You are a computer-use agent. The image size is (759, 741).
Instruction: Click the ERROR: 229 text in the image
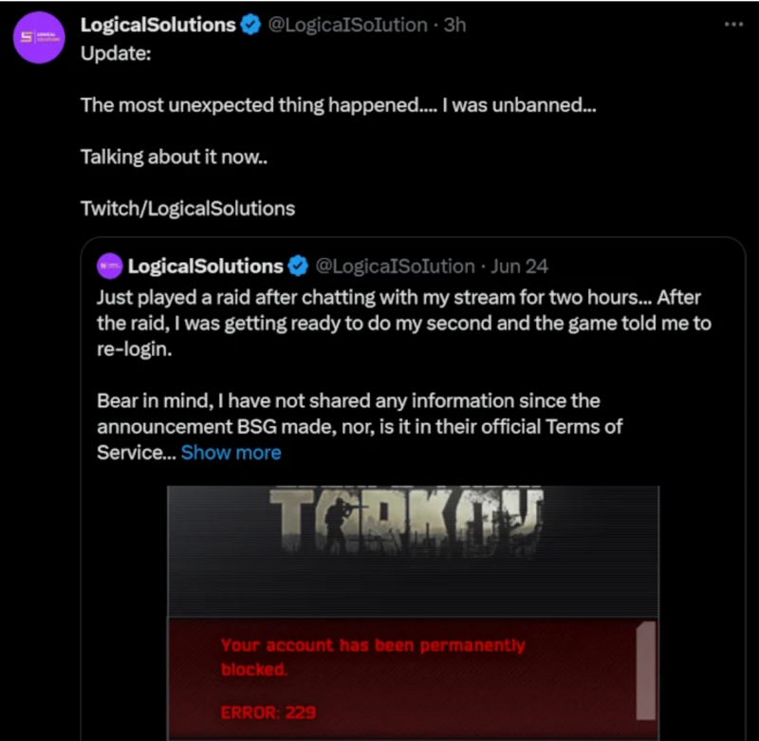click(268, 713)
